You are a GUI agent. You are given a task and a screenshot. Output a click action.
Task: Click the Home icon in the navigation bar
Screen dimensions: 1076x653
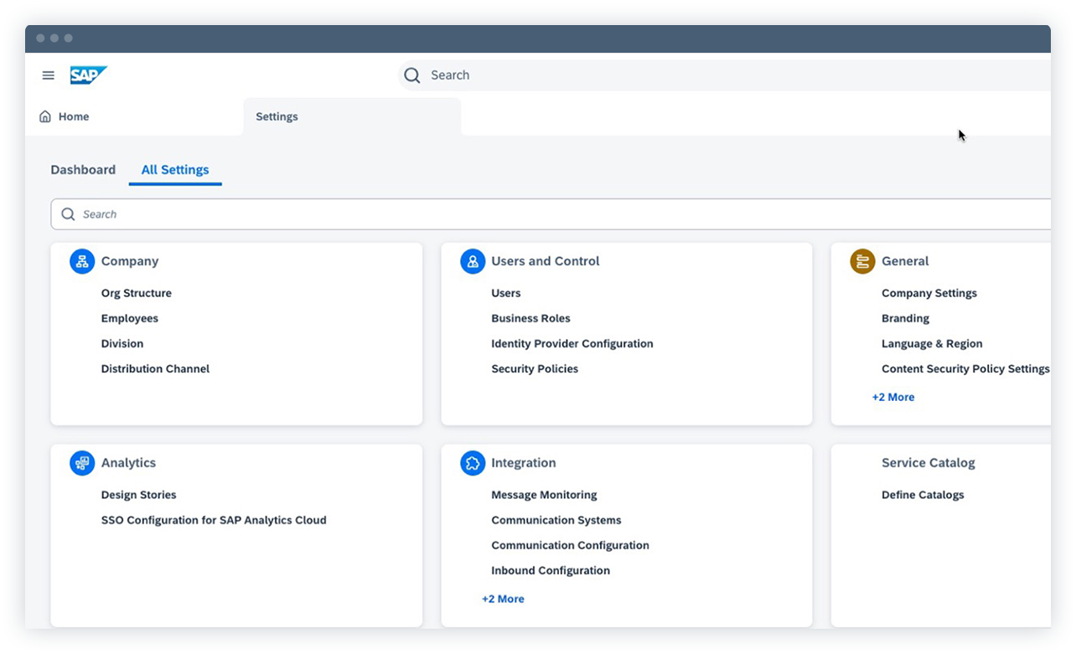point(45,116)
